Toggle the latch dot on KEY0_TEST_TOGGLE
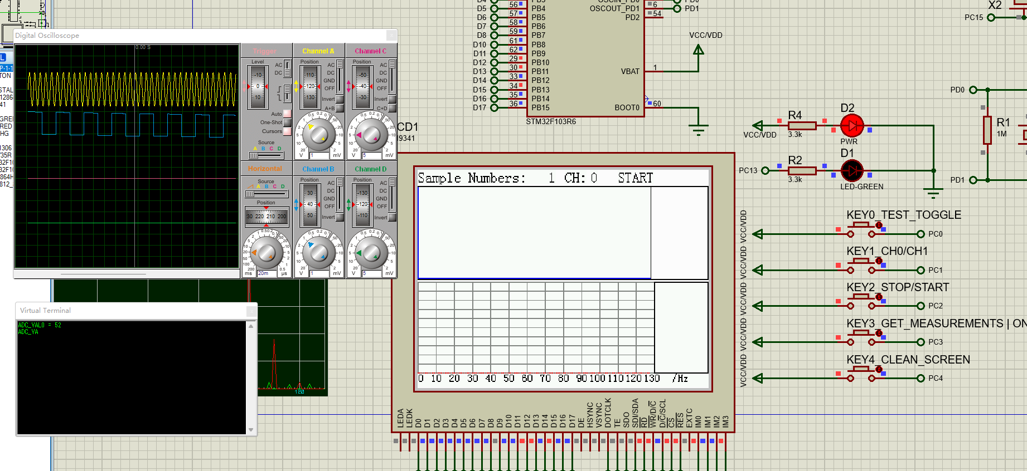This screenshot has height=471, width=1027. pos(879,225)
